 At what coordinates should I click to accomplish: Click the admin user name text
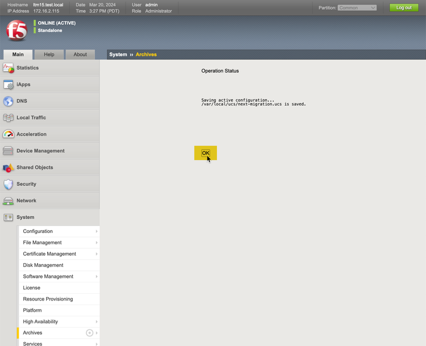point(151,5)
